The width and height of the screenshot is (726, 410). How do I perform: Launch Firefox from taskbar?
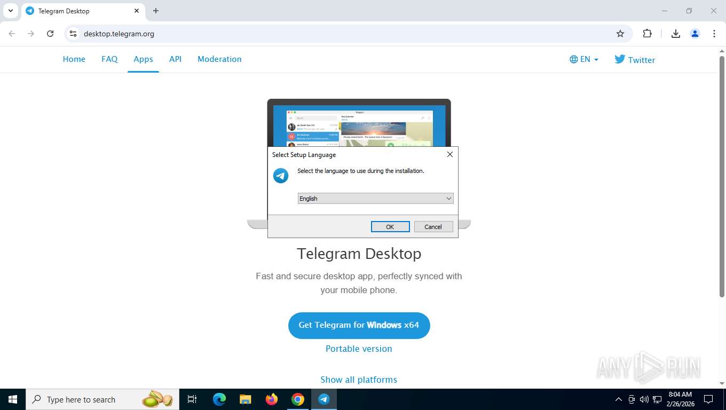(272, 399)
